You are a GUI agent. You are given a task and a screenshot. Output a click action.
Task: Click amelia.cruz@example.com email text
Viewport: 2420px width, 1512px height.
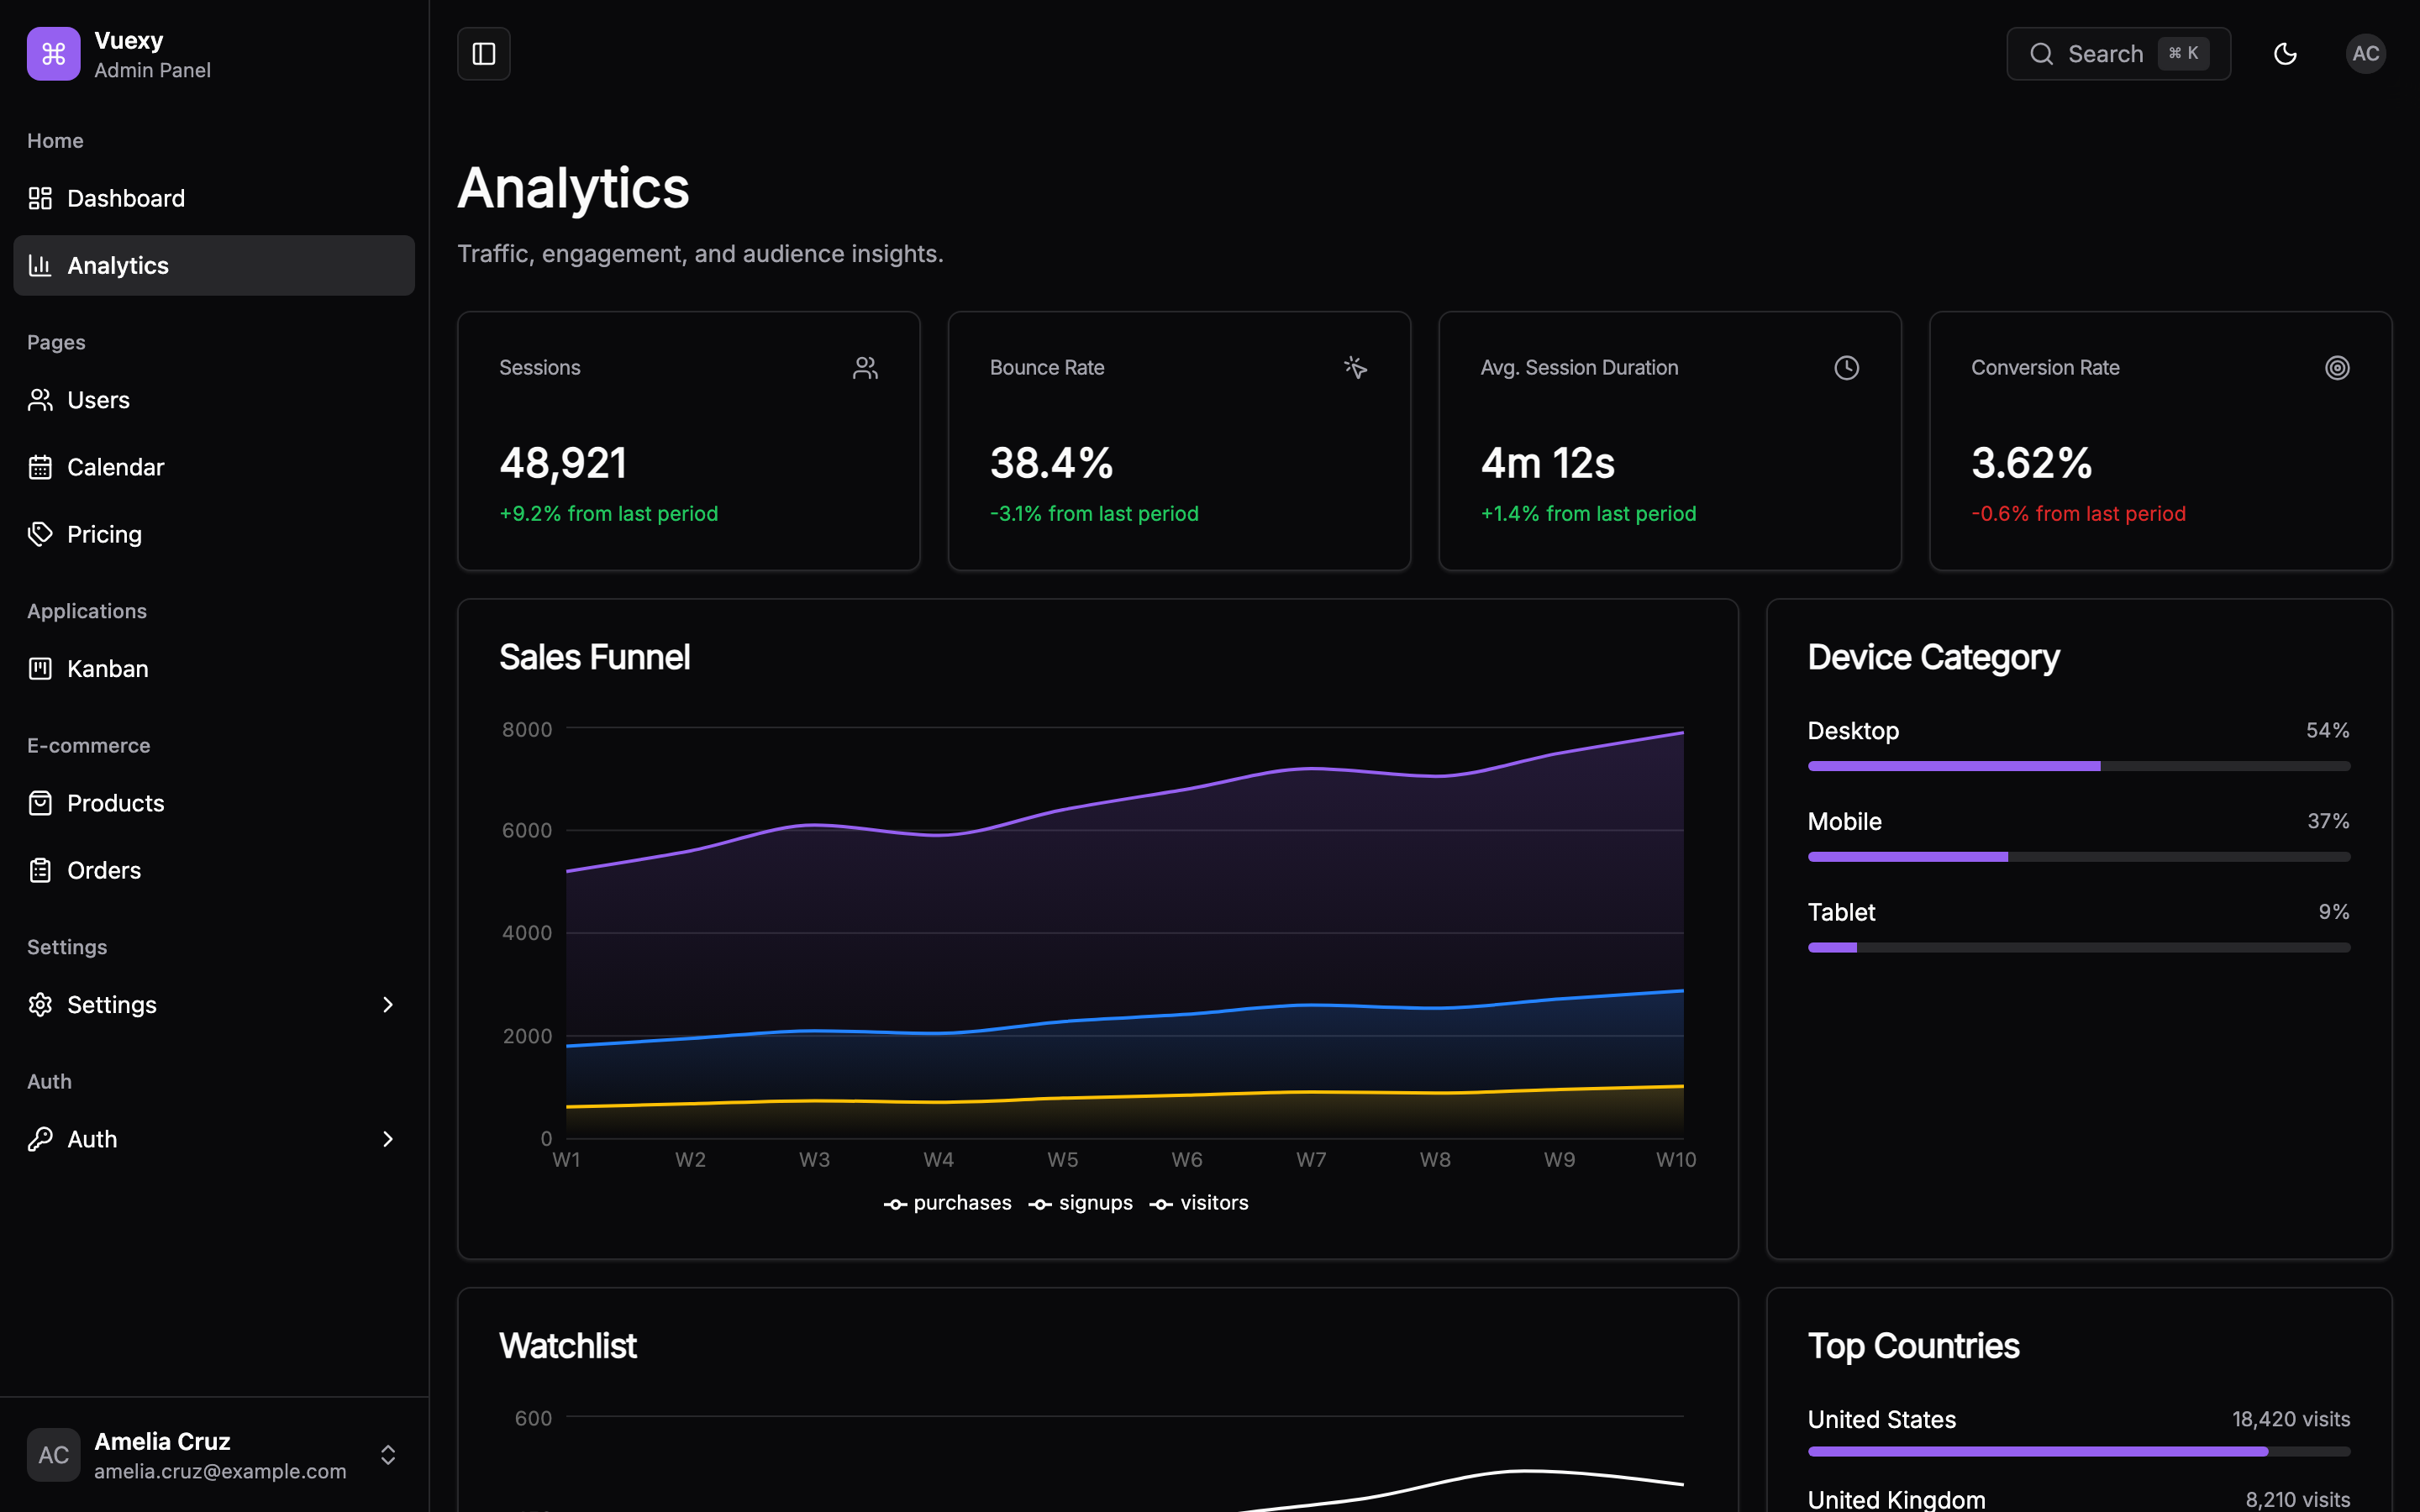click(x=220, y=1471)
